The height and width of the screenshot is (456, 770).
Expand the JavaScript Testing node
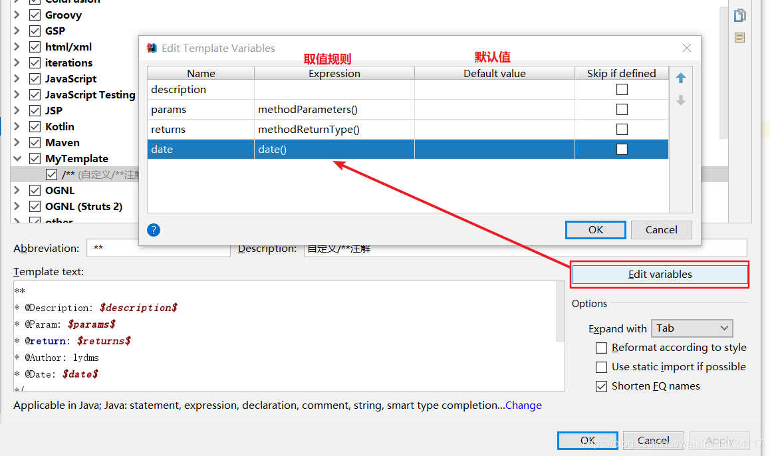point(17,94)
